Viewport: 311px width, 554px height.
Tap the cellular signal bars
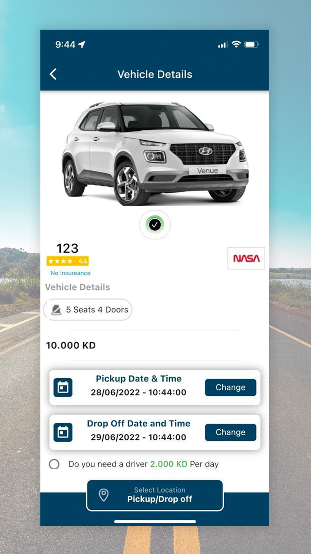click(x=223, y=45)
